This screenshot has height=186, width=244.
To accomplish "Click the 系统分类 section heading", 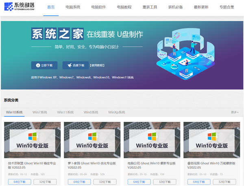I will tap(11, 100).
